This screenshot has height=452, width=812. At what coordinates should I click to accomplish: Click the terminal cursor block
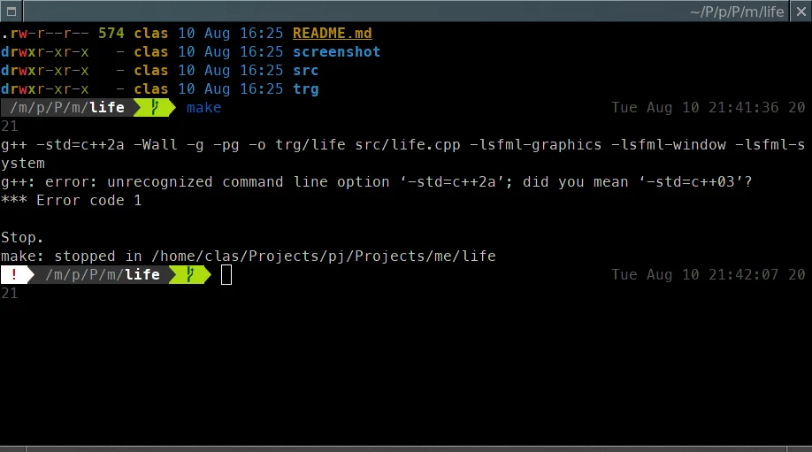(226, 275)
